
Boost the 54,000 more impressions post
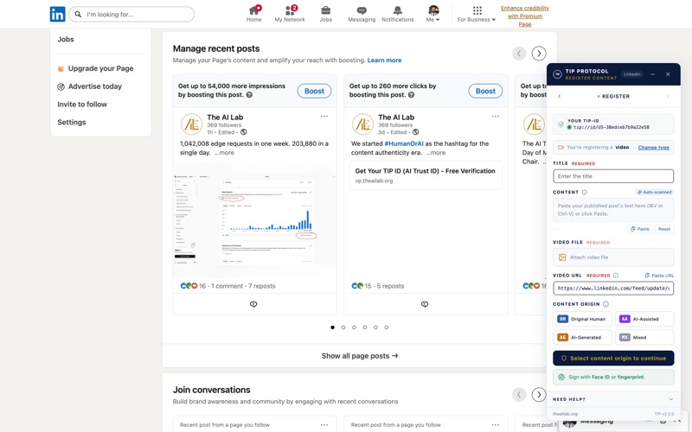(314, 91)
